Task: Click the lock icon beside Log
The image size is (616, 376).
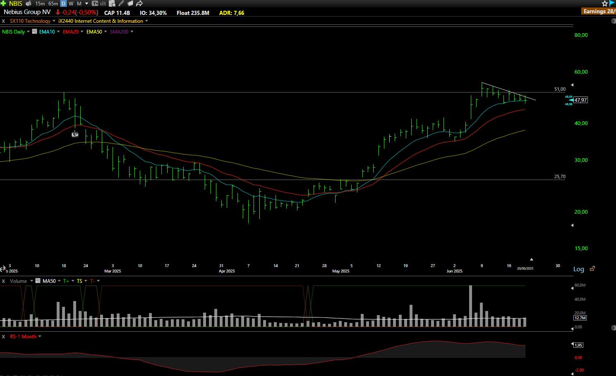Action: point(592,269)
